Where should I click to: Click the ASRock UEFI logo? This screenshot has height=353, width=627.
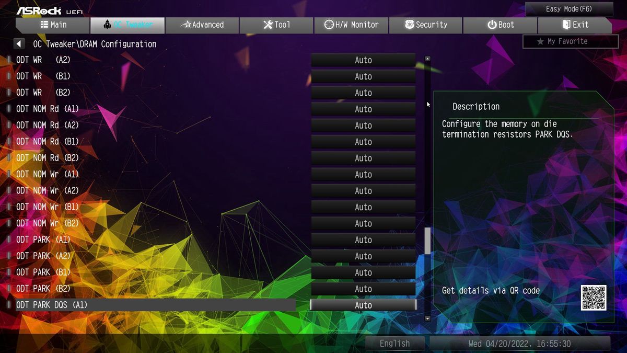[x=50, y=10]
